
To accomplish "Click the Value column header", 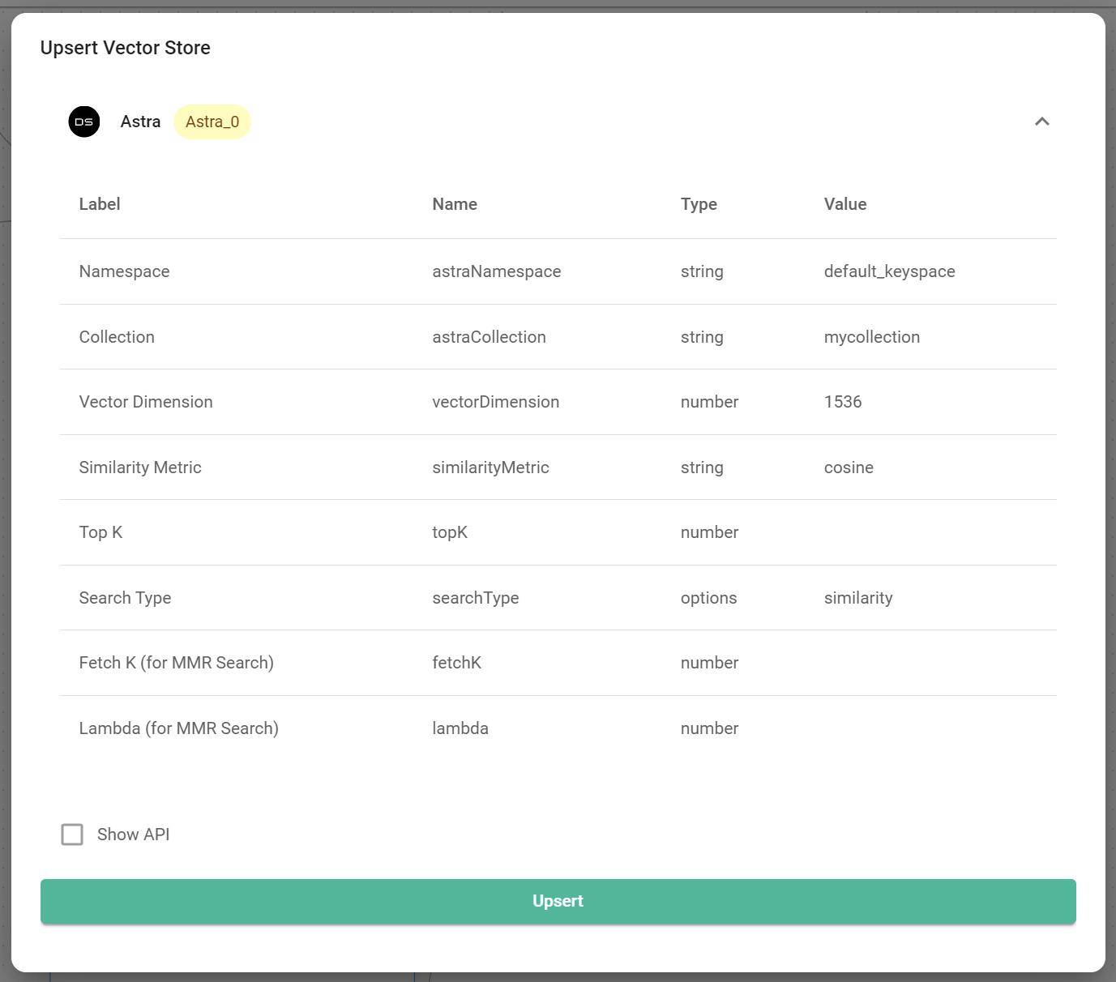I will [x=844, y=204].
